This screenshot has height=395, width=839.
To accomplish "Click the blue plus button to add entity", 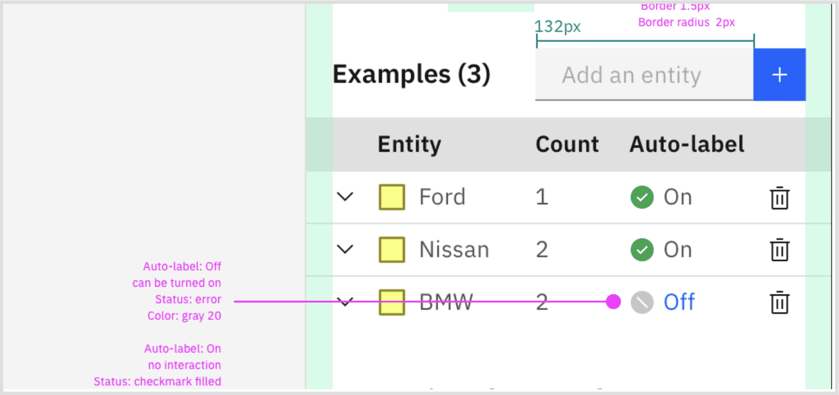I will tap(779, 74).
